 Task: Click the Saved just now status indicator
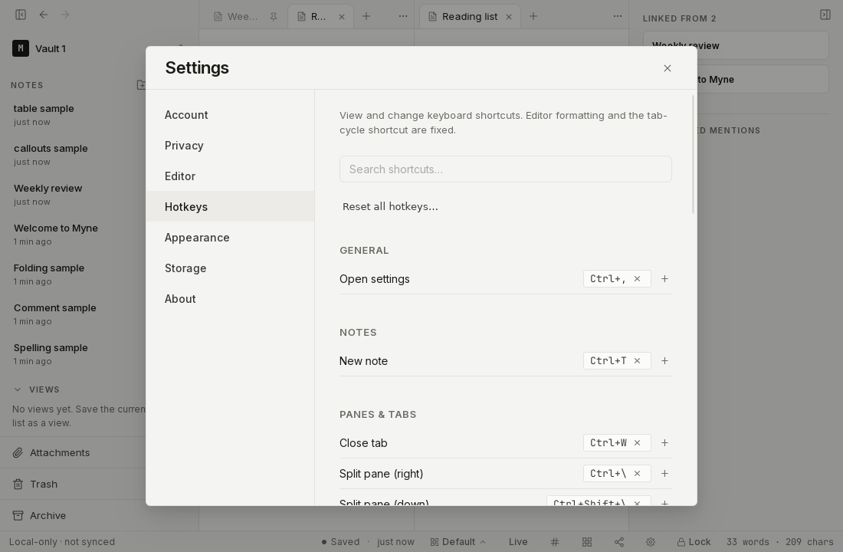pyautogui.click(x=368, y=542)
